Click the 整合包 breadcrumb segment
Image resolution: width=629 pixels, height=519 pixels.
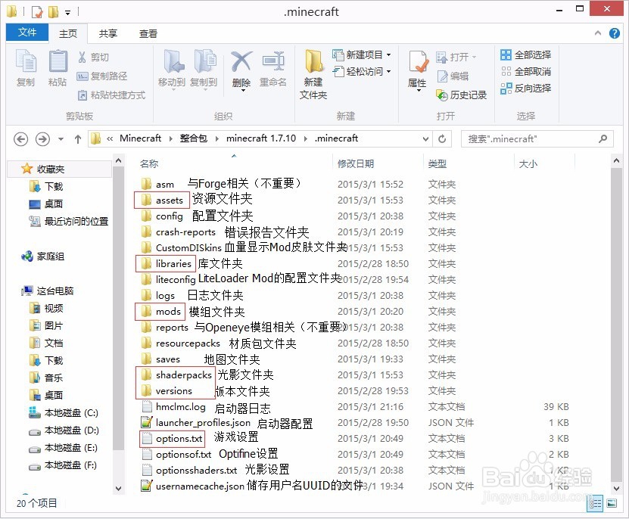tap(193, 138)
